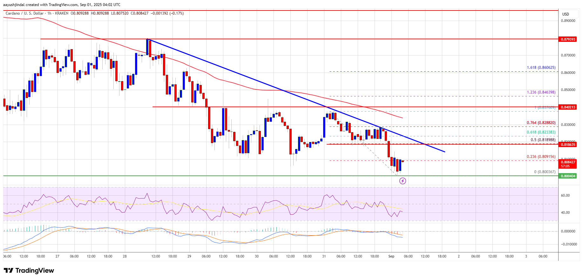Screen dimensions: 583x280
Task: Click the 0.618 (0.823383) Fibonacci level
Action: (x=541, y=132)
